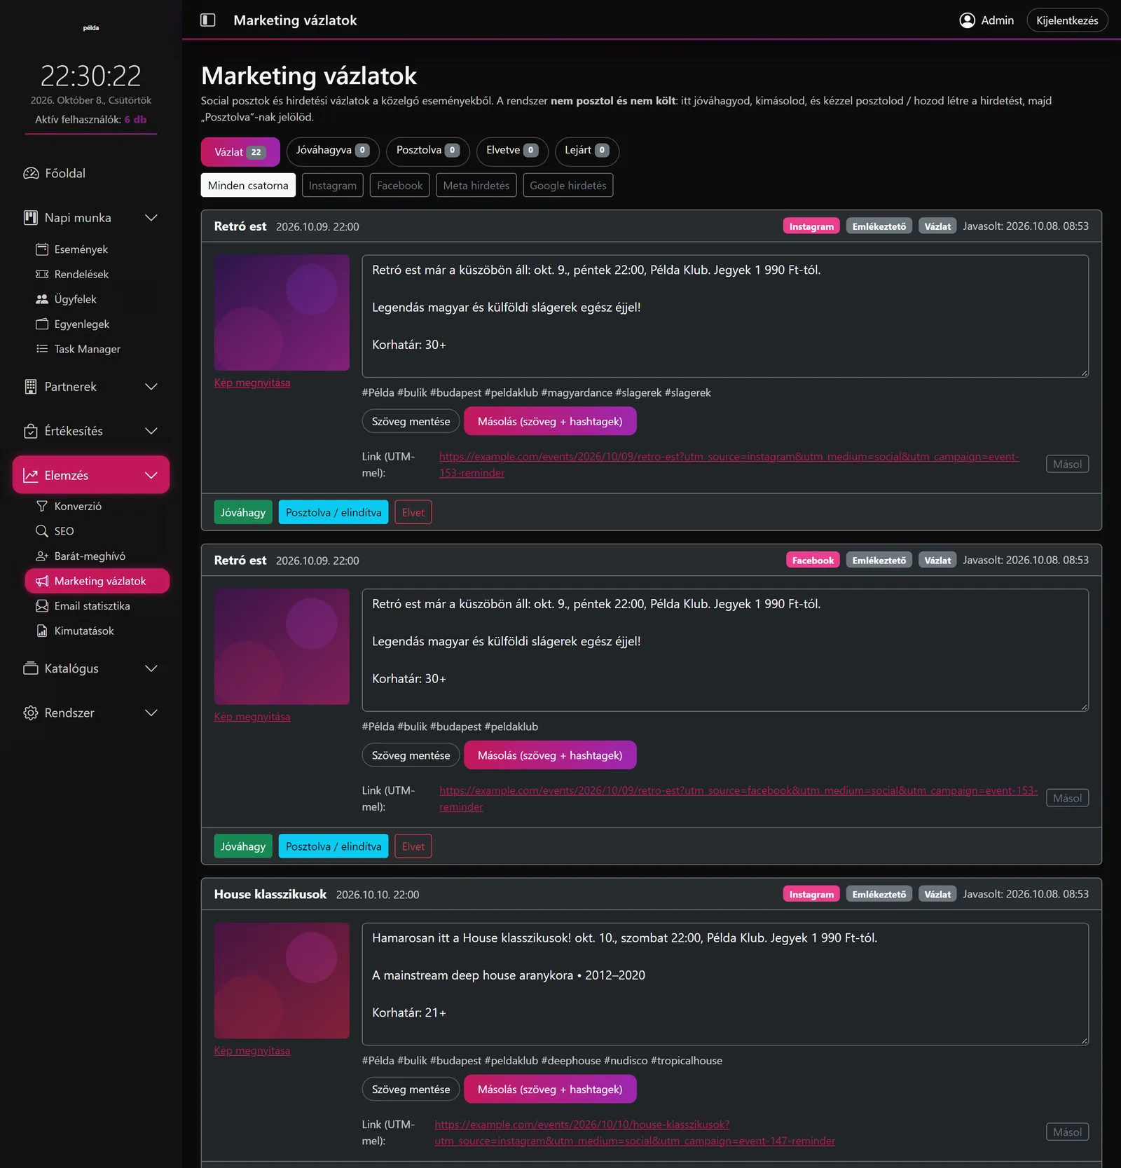Switch to Posztolva status tab
Image resolution: width=1121 pixels, height=1168 pixels.
click(428, 151)
